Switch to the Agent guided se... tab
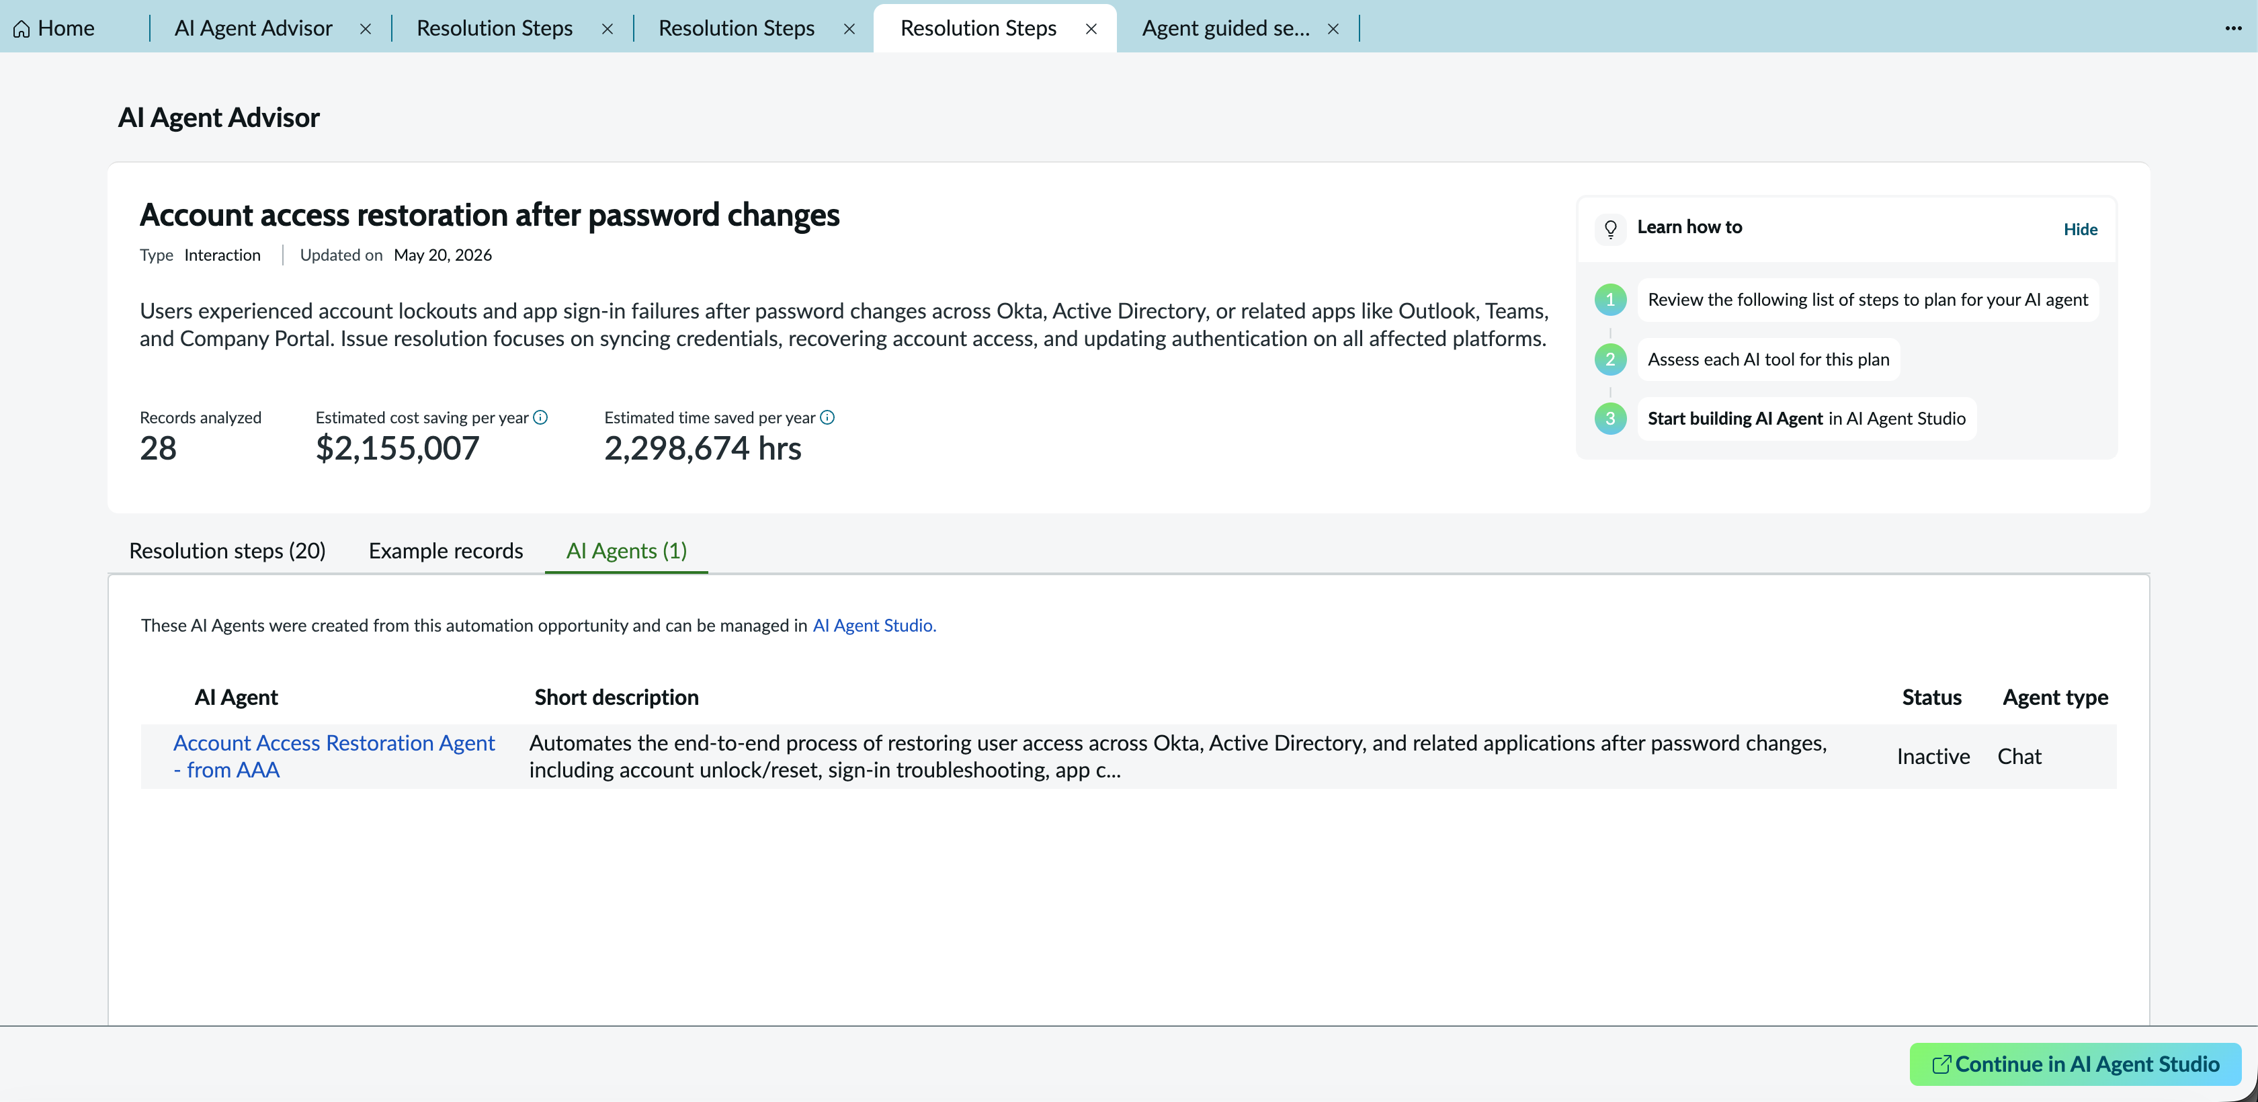 (x=1225, y=29)
